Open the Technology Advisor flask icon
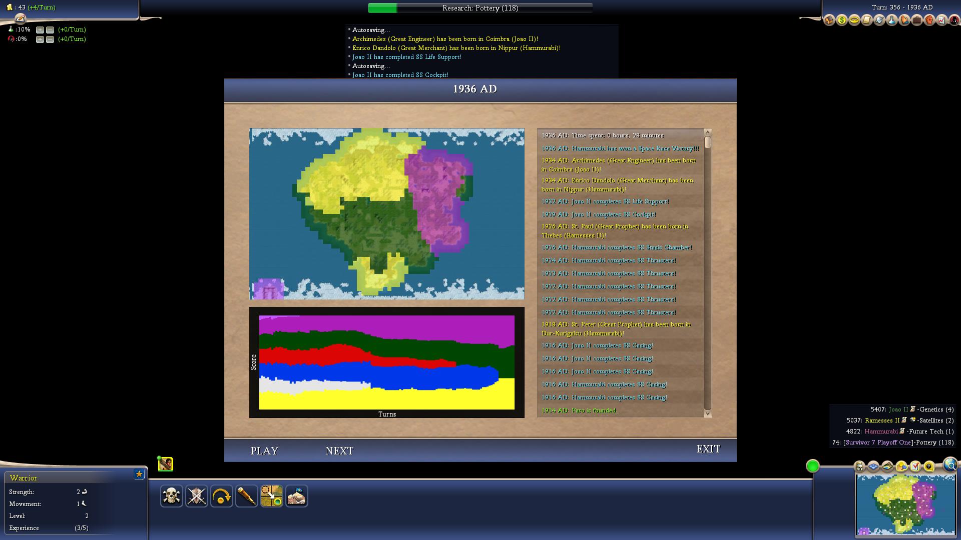Image resolution: width=961 pixels, height=540 pixels. click(892, 20)
